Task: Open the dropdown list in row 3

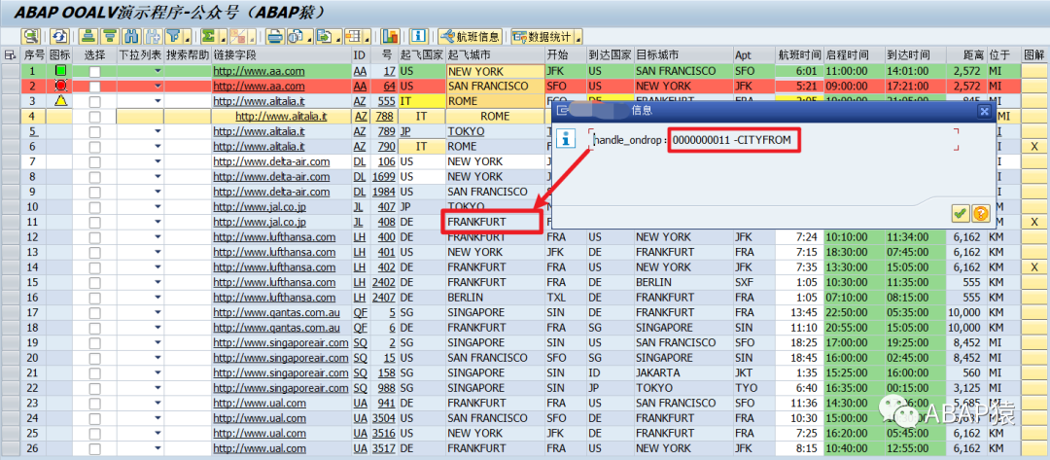Action: [x=158, y=101]
